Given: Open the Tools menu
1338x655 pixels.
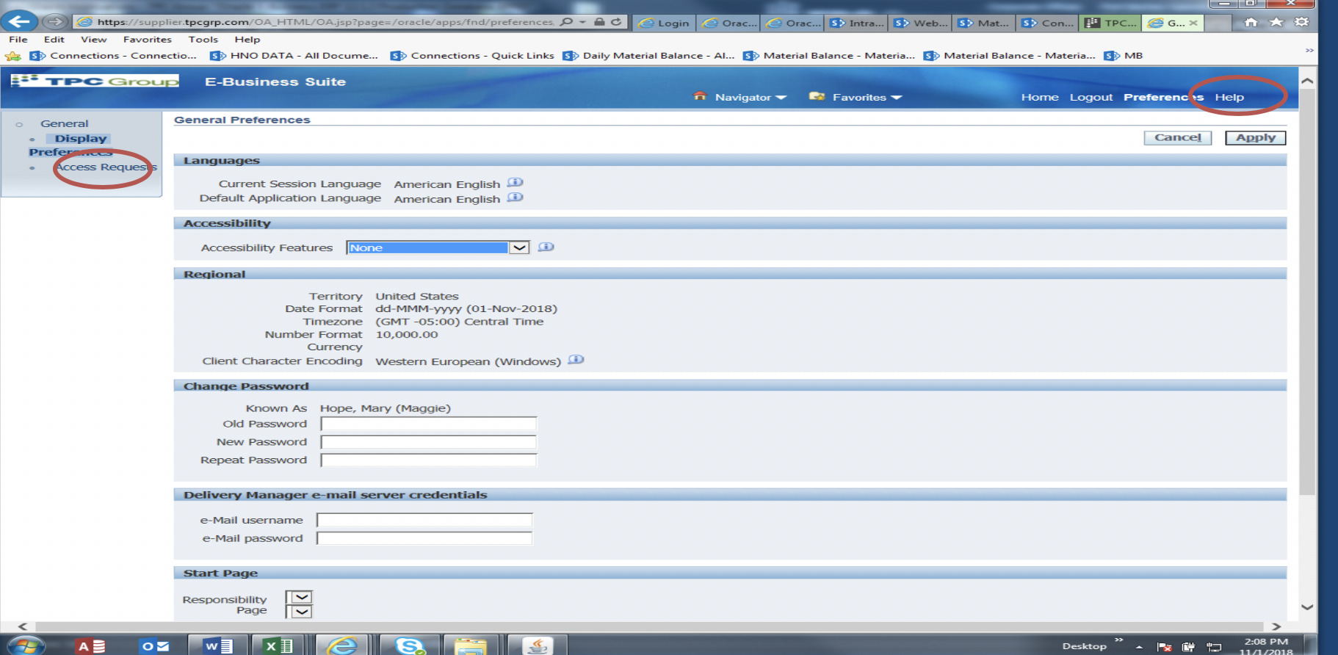Looking at the screenshot, I should tap(203, 40).
